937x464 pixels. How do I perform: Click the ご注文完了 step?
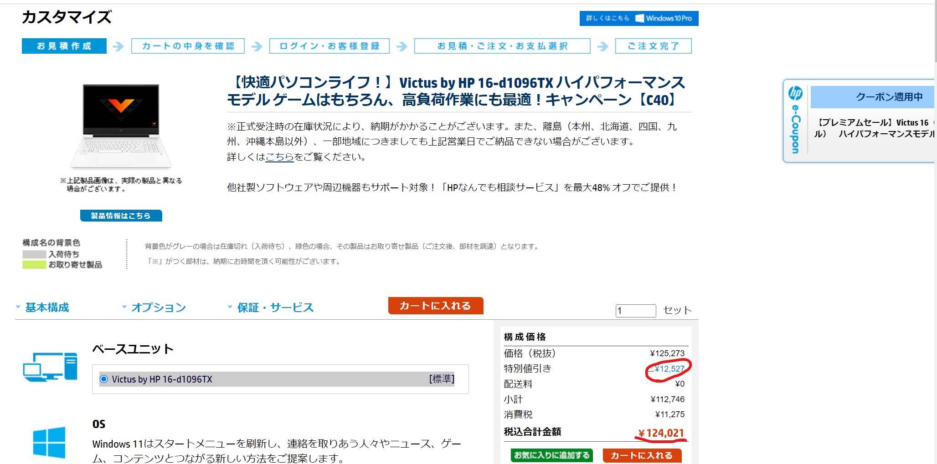point(653,46)
